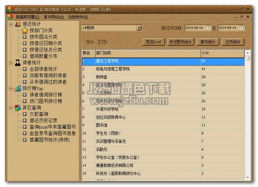Click the 未还图书统计 button
Image resolution: width=258 pixels, height=187 pixels.
[x=180, y=42]
